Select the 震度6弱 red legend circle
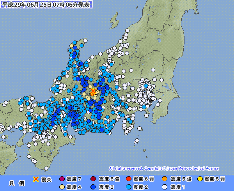The height and width of the screenshot is (191, 234). pyautogui.click(x=129, y=179)
